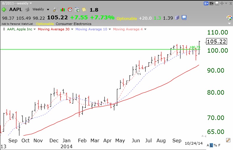
Task: Select the L logarithmic scale toggle
Action: click(x=211, y=145)
